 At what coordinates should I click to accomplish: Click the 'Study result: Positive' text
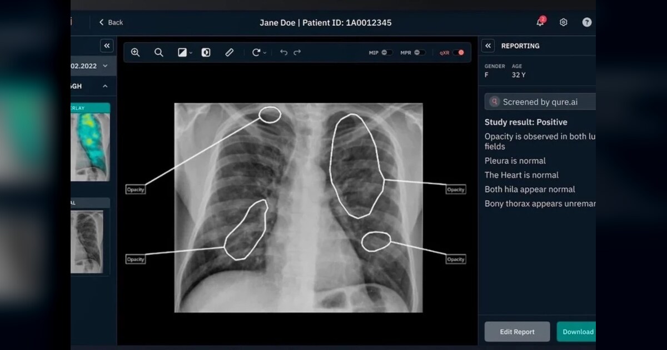pos(526,122)
